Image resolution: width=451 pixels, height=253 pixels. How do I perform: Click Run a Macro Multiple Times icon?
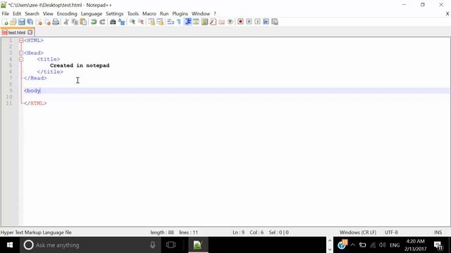[266, 22]
